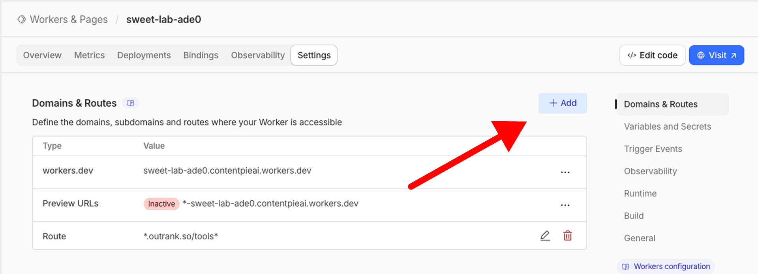Click the external-link arrow on the Visit button
Image resolution: width=758 pixels, height=274 pixels.
[734, 55]
